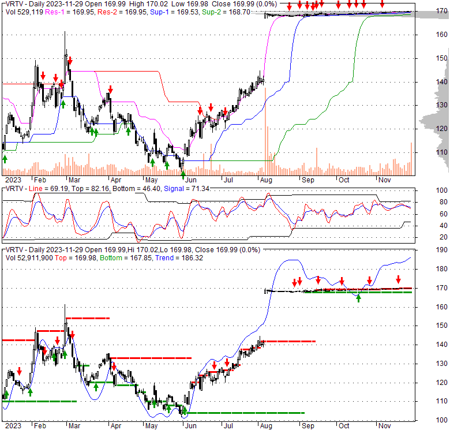The width and height of the screenshot is (450, 430).
Task: Click the red sell arrow in November, bottom chart
Action: coord(398,279)
